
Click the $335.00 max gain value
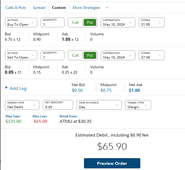tap(13, 121)
